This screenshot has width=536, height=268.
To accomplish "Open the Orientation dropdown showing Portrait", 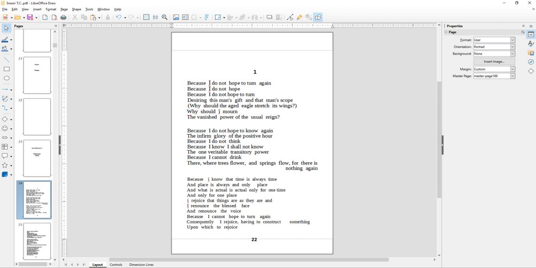I will tap(494, 47).
